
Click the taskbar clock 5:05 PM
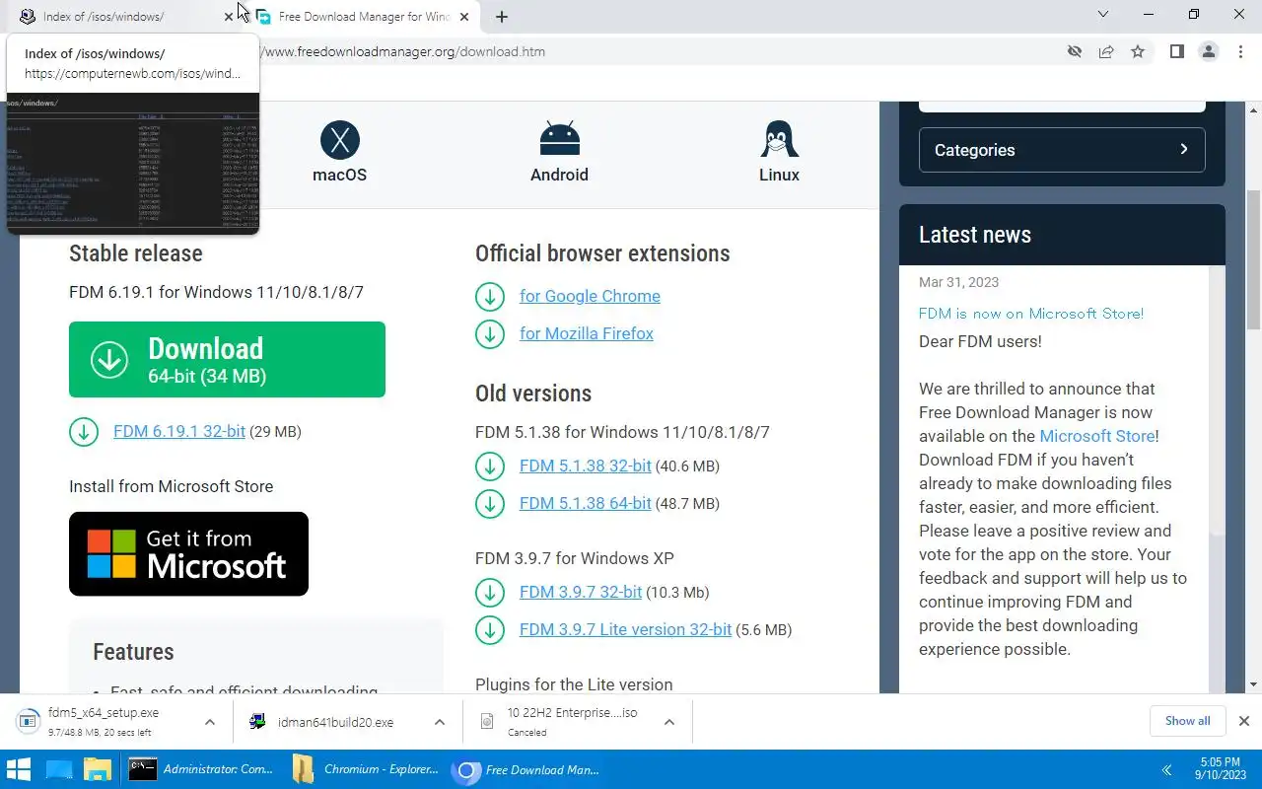pos(1220,769)
